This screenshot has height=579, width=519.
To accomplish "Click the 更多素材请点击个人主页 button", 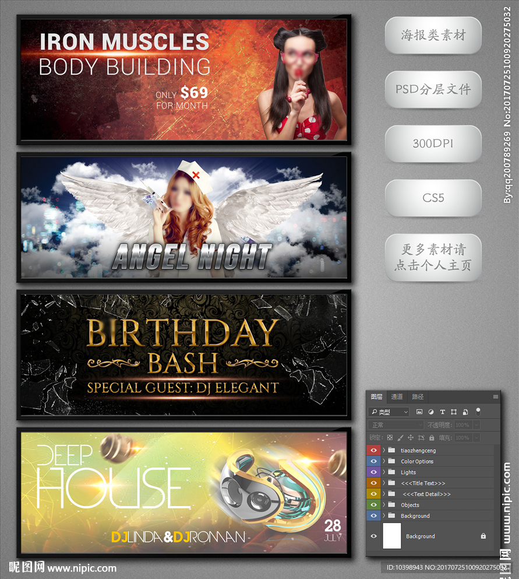I will pos(433,257).
